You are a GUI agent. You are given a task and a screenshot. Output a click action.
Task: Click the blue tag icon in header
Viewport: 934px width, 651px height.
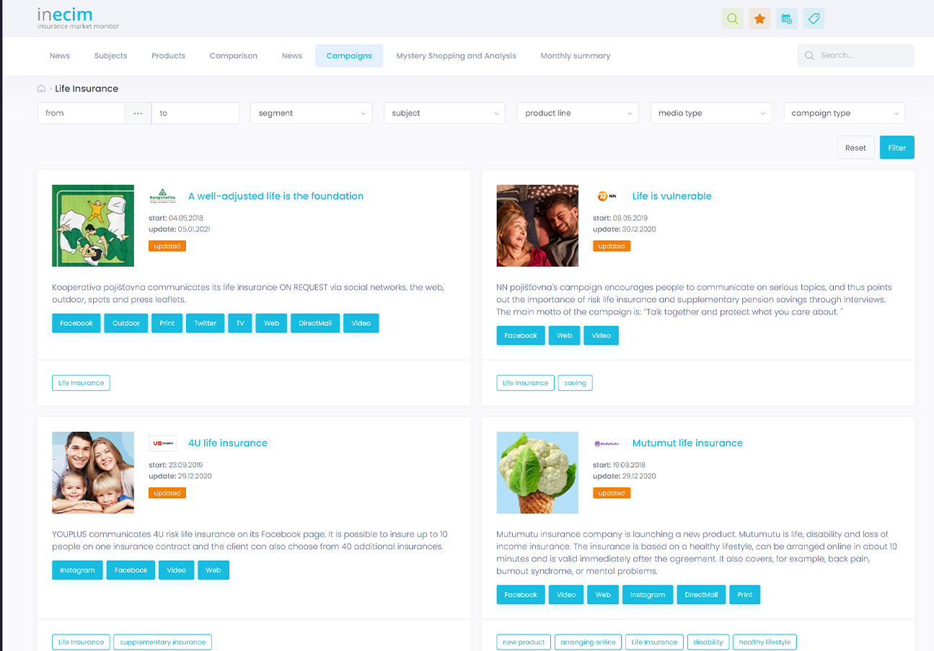(x=814, y=19)
